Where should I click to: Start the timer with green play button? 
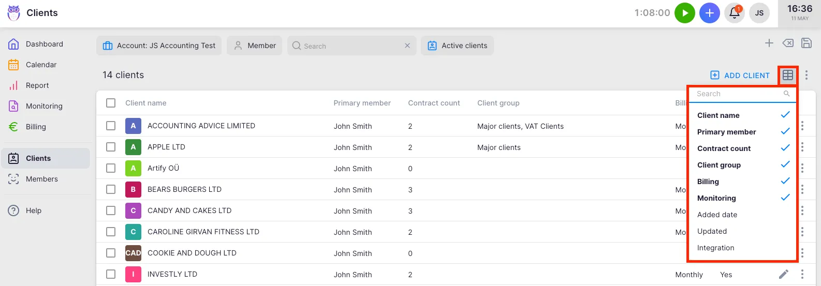tap(684, 13)
